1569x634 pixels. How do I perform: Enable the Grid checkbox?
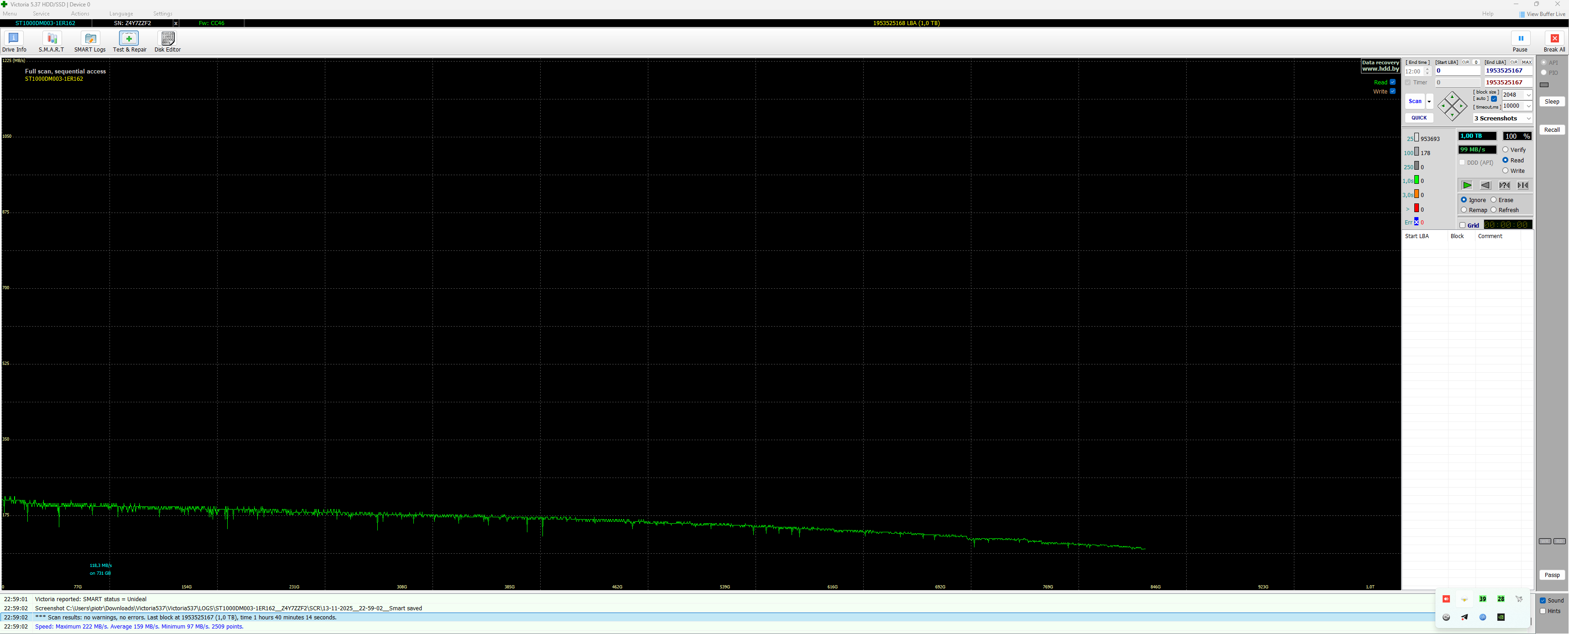click(1462, 225)
